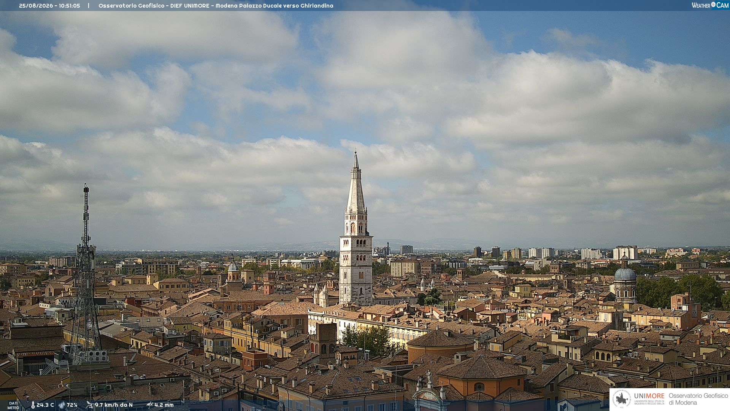Viewport: 730px width, 411px height.
Task: Click the Ghirlandina tower belfry windows
Action: 356,228
